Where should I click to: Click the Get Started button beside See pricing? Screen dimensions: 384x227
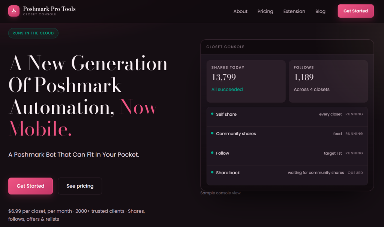(x=31, y=186)
